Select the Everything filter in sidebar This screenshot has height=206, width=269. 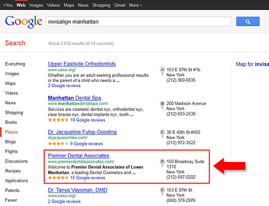coord(15,64)
